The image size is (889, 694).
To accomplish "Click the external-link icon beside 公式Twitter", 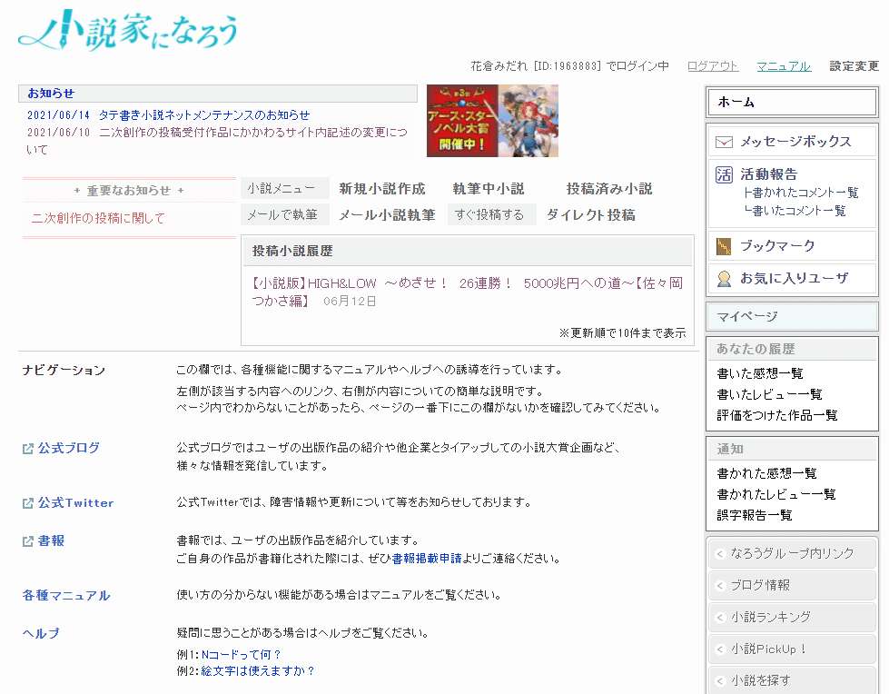I will (27, 502).
